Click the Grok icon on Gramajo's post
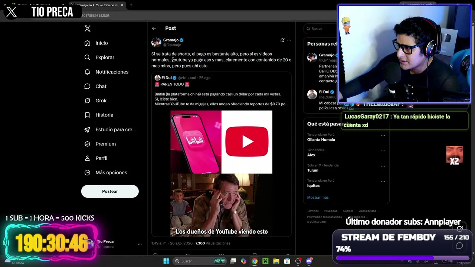The width and height of the screenshot is (475, 267). [282, 40]
